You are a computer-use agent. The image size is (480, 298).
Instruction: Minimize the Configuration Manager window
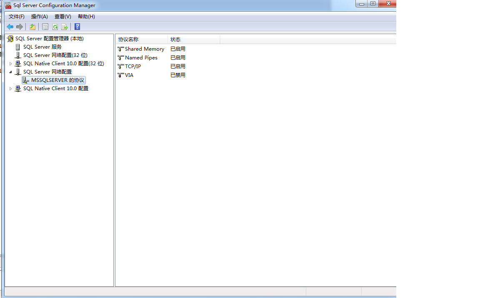pos(362,4)
